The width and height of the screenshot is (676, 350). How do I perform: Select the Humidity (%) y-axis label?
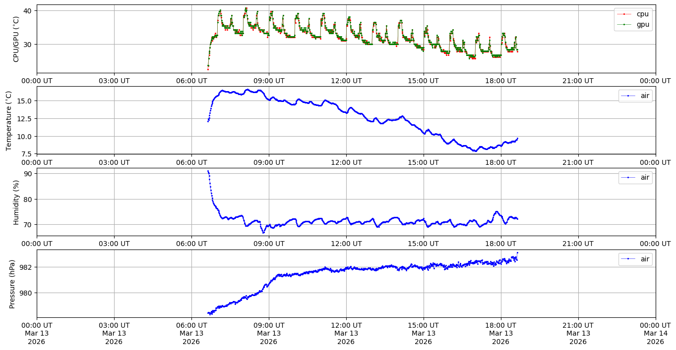(x=16, y=202)
